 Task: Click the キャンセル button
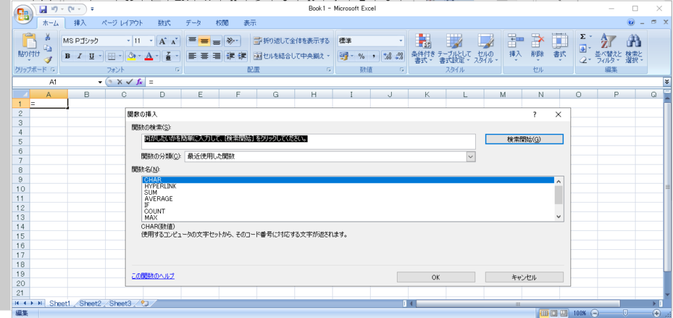tap(524, 277)
